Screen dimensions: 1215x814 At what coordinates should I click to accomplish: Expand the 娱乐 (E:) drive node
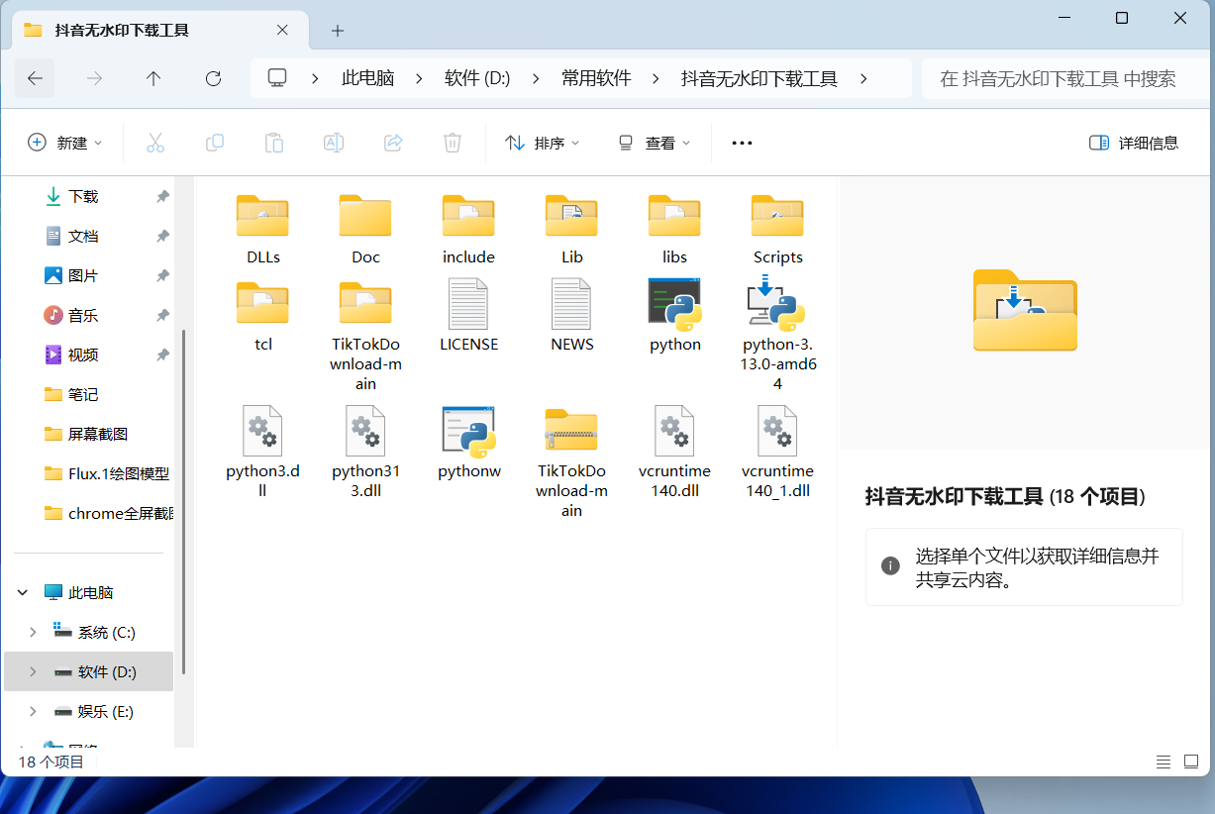(x=33, y=712)
